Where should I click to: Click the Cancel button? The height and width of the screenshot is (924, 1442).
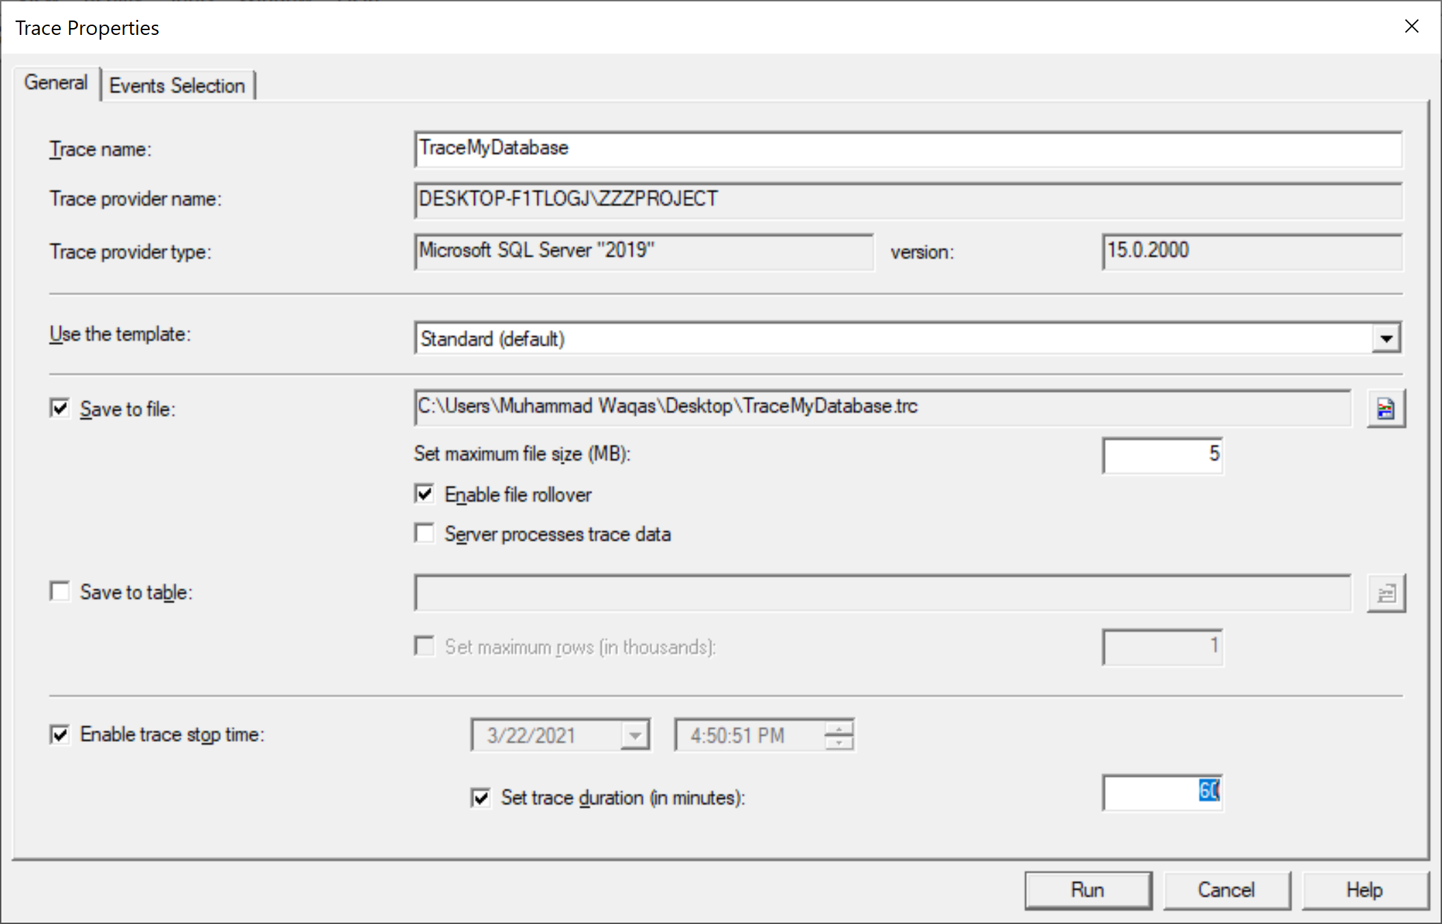click(x=1226, y=890)
